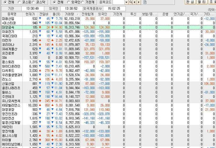Select the 에이티넘인베스 stock row
The width and height of the screenshot is (216, 148).
coord(108,144)
